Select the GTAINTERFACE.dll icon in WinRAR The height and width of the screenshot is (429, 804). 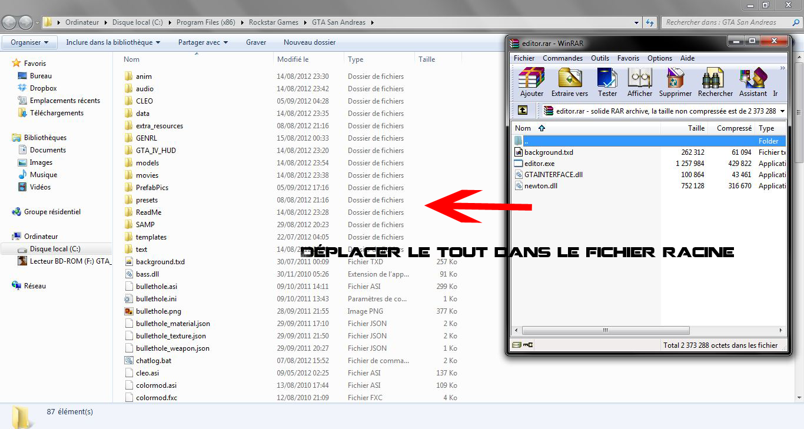(519, 175)
